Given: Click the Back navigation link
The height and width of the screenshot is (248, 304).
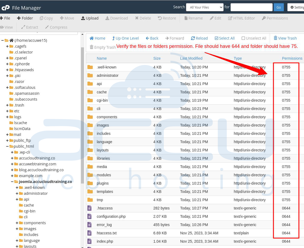Looking at the screenshot, I should coord(152,38).
